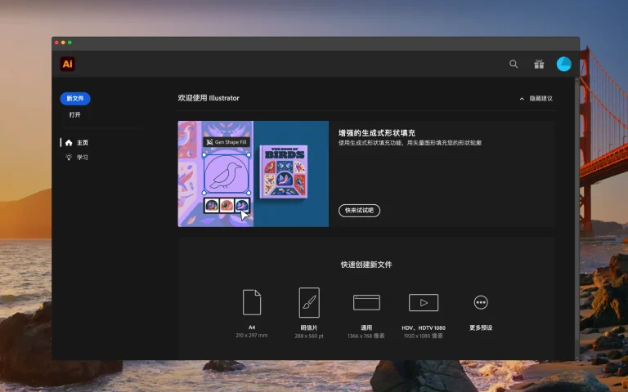This screenshot has height=392, width=628.
Task: Click the 快速创建新文件 heading
Action: click(366, 265)
